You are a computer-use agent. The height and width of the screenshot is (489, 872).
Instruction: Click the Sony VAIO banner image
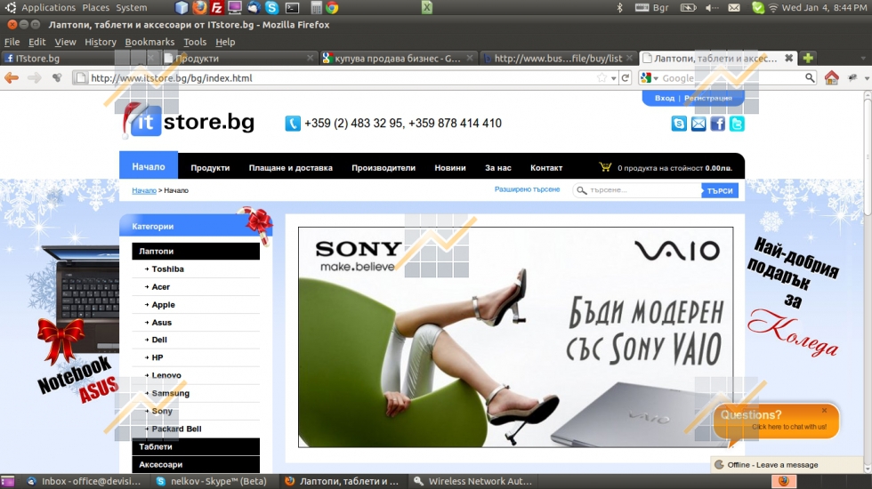click(x=515, y=337)
